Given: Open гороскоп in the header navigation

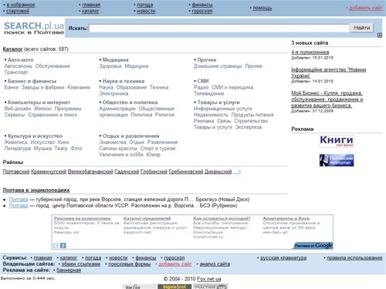Looking at the screenshot, I should point(202,11).
